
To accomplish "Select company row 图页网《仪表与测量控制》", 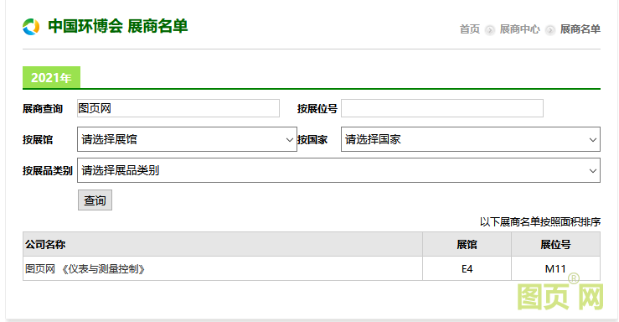I will [223, 268].
